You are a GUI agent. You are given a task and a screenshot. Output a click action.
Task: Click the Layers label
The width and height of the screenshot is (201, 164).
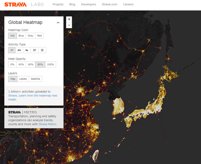click(x=13, y=73)
